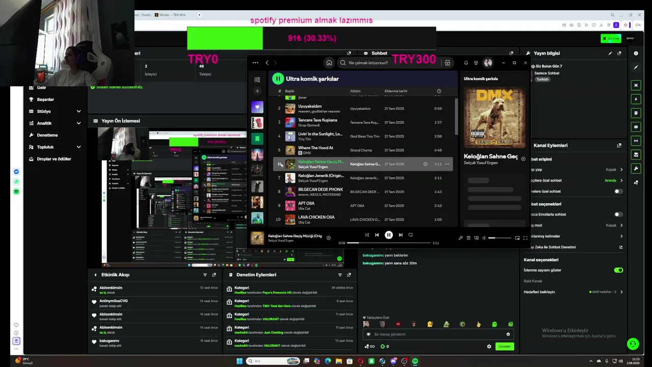Open chat settings gear icon

(x=489, y=347)
